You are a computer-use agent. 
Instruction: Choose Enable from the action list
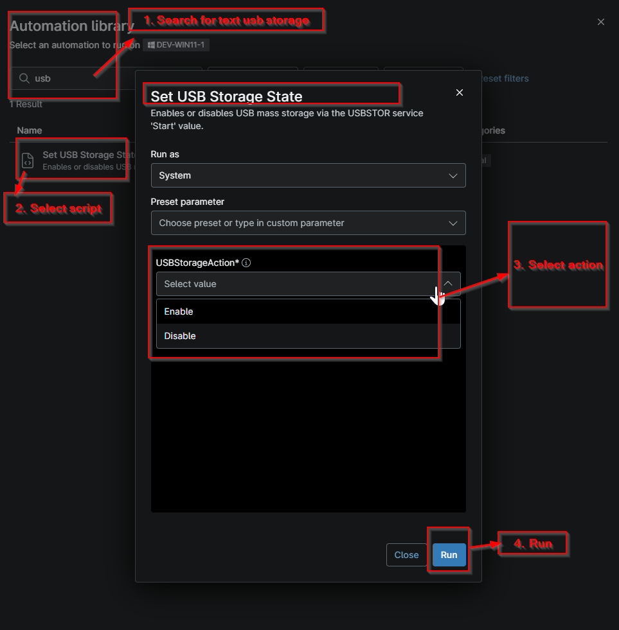(309, 311)
